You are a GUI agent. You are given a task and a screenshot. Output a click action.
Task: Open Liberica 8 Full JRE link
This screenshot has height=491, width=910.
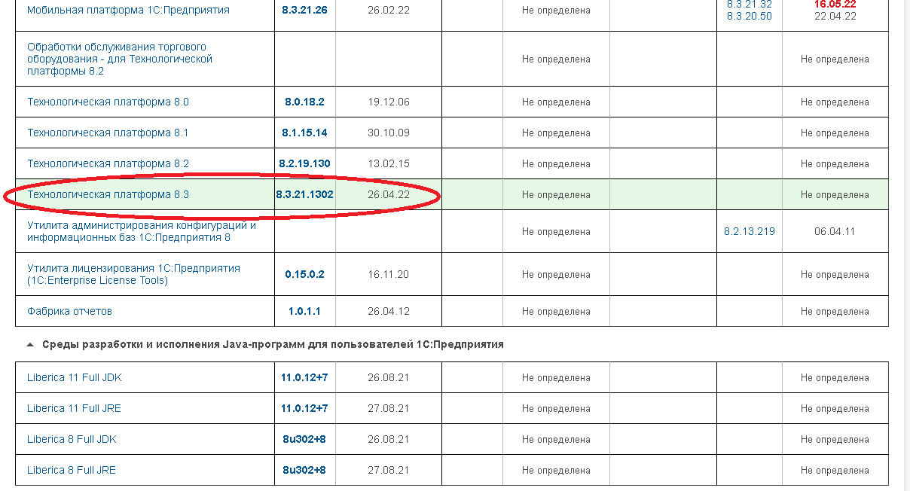72,470
